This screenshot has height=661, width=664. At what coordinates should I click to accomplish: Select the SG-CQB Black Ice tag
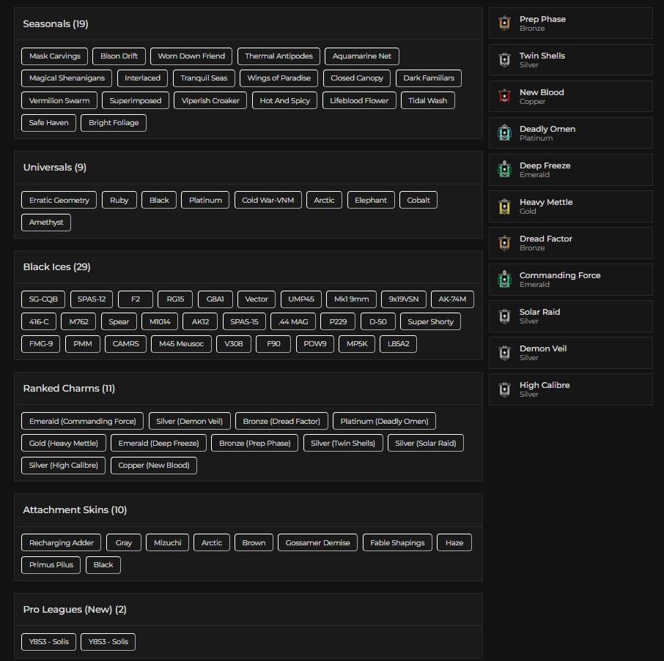[x=43, y=299]
